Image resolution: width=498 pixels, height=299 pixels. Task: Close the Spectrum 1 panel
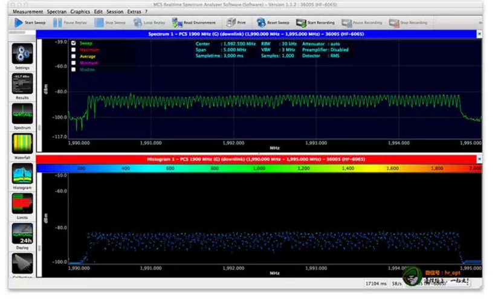479,34
